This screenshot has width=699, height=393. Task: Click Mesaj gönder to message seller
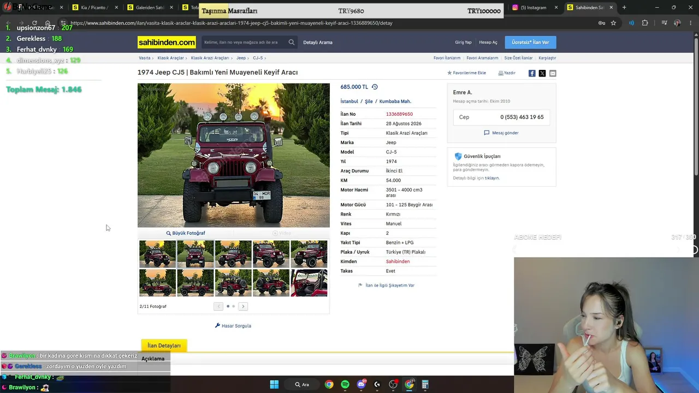pos(501,133)
